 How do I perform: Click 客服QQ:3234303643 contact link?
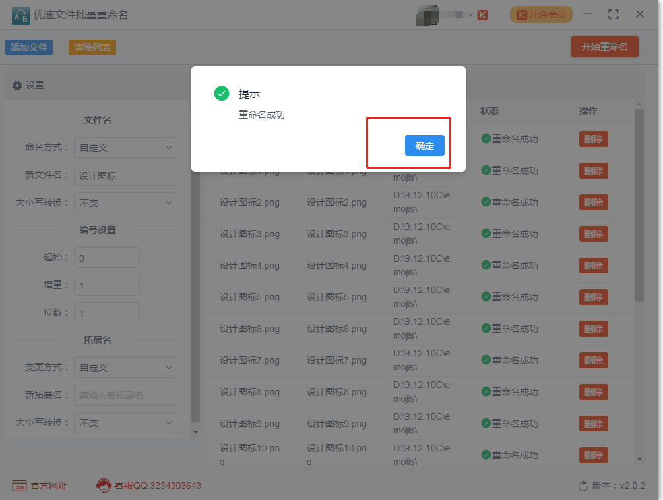point(158,486)
